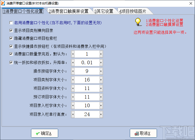Viewport: 195px width, 140px height.
Task: Increase 操作按钮字体大小 value
Action: [101, 71]
